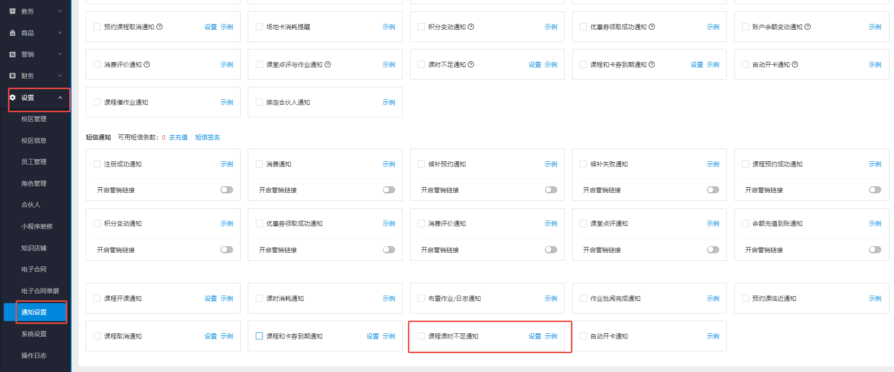Click the 教务 sidebar icon

pyautogui.click(x=13, y=11)
